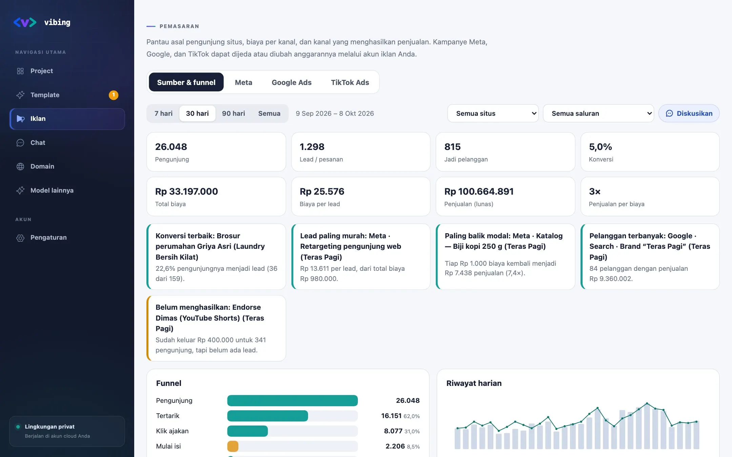Click the Chat bubble icon
732x457 pixels.
tap(20, 143)
